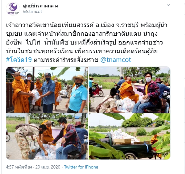
Task: Open the ศูนย์ข่าวภาคกลาง display name
Action: pos(41,6)
